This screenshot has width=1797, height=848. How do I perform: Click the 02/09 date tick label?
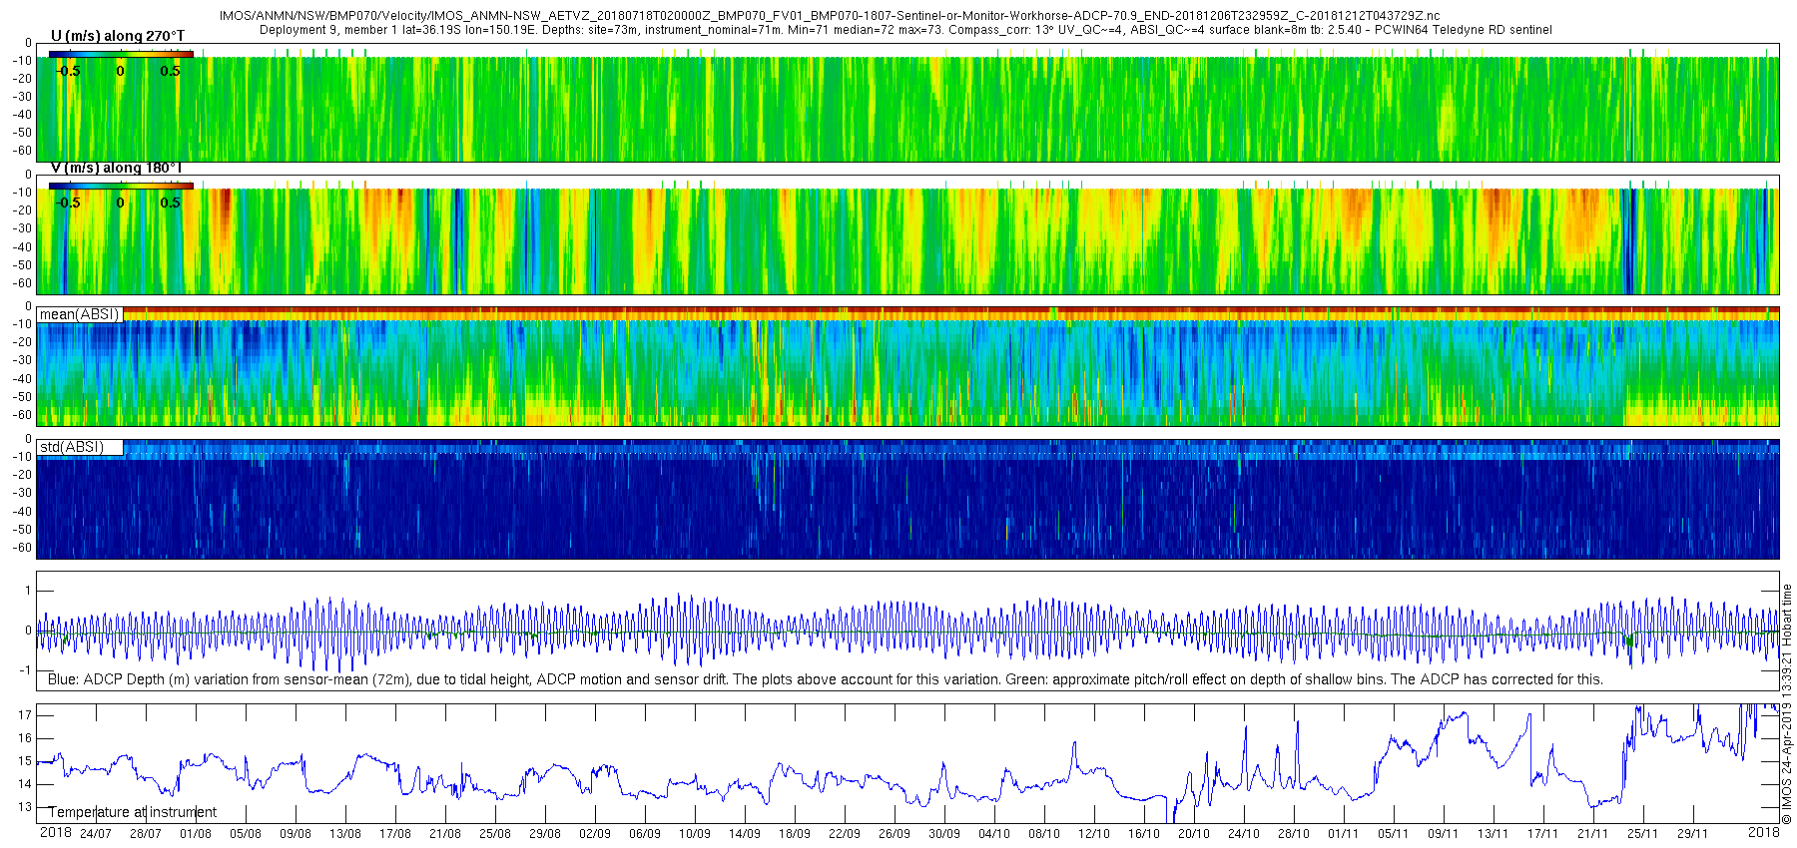coord(595,833)
